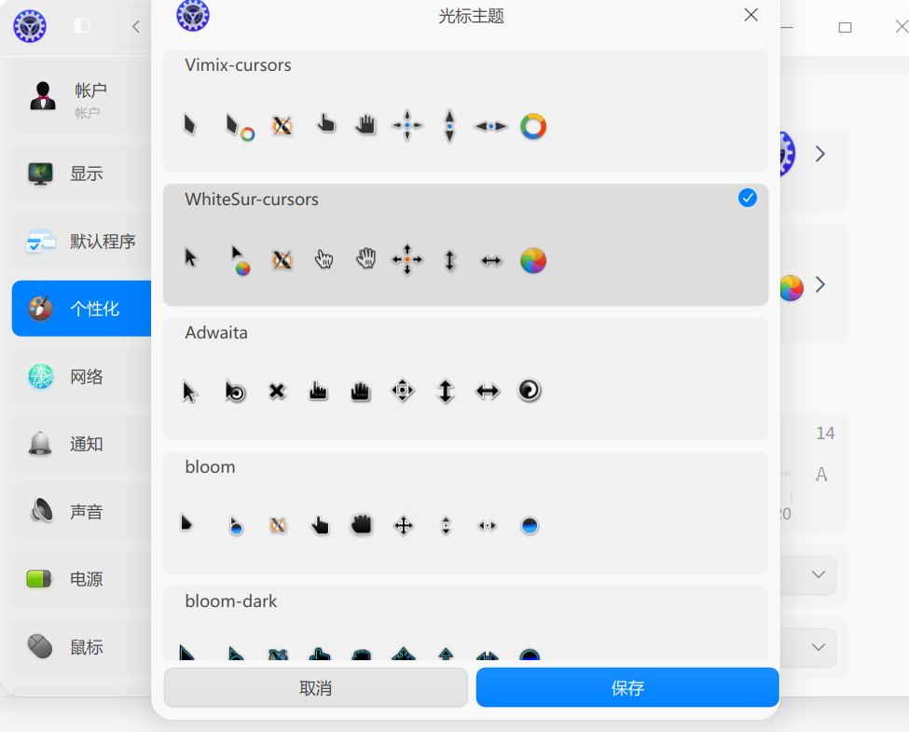Click the Vimix-cursors colored loading ring icon
The image size is (909, 732).
coord(532,127)
